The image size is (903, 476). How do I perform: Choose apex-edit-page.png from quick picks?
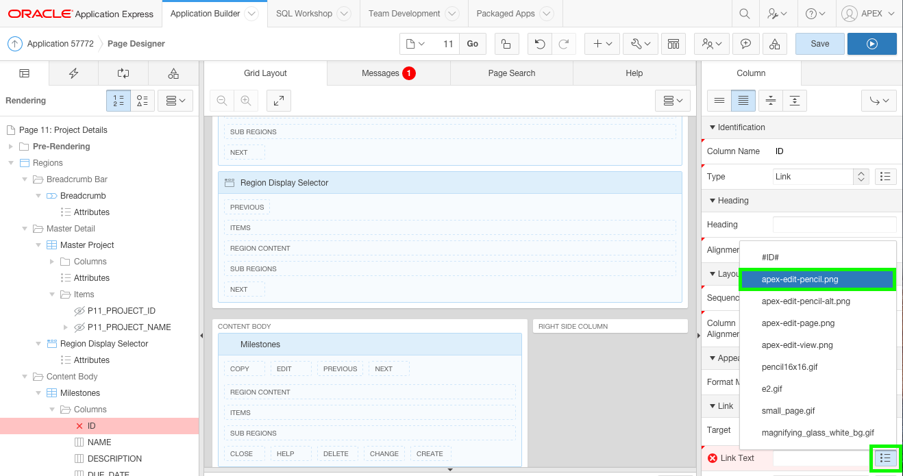pyautogui.click(x=817, y=323)
